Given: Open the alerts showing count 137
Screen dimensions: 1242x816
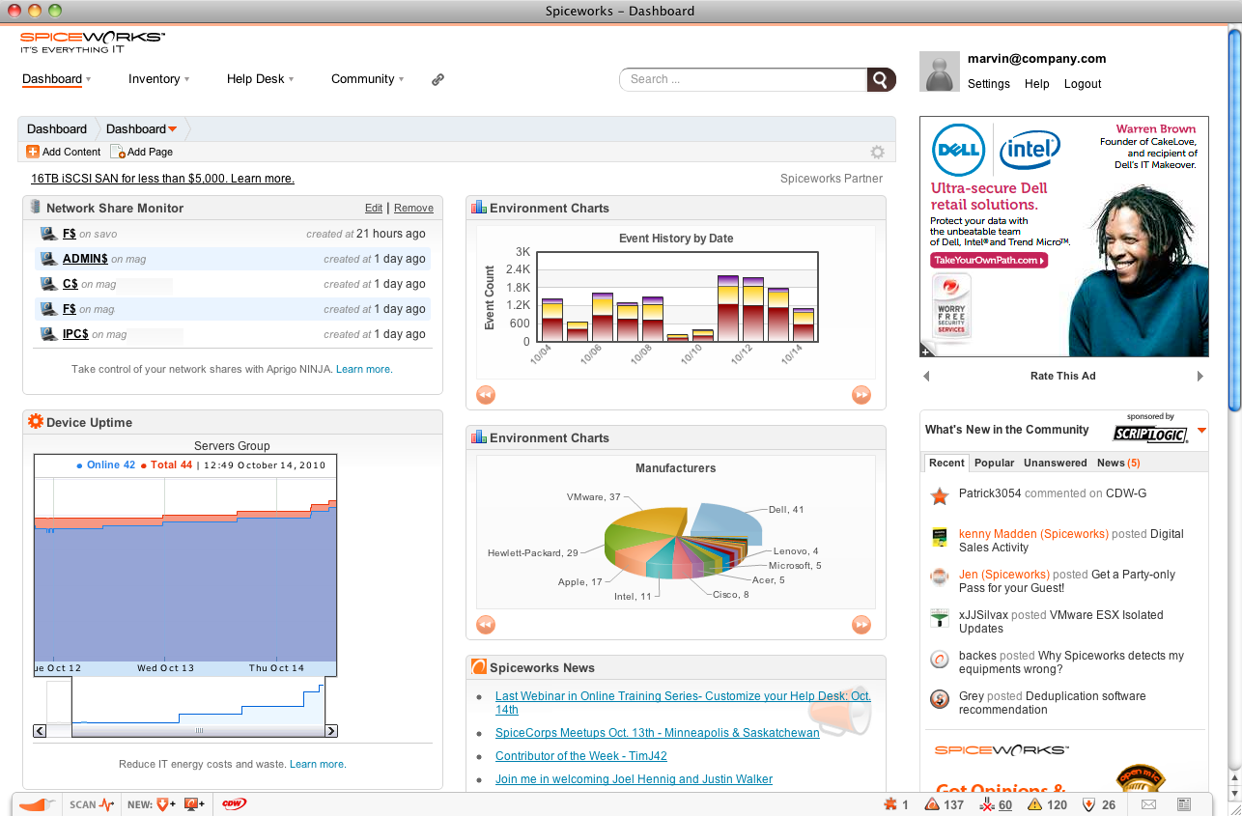Looking at the screenshot, I should point(945,804).
